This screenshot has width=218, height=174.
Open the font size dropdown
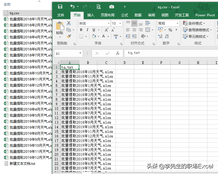[120, 24]
